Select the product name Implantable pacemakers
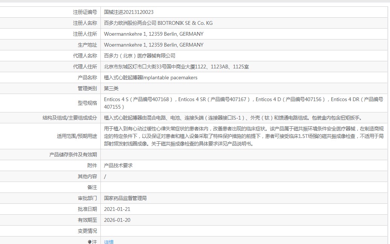Image resolution: width=390 pixels, height=244 pixels. coord(170,78)
